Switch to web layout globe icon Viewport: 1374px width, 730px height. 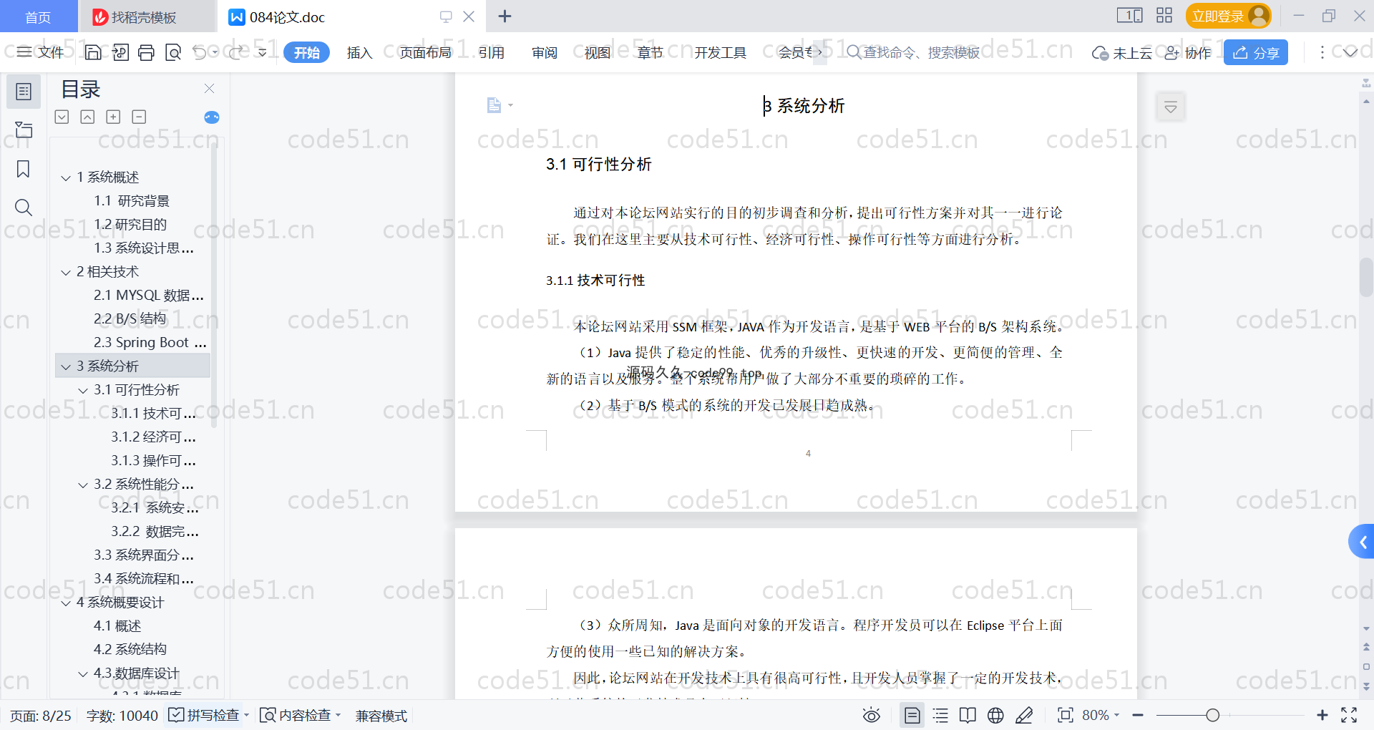click(995, 715)
